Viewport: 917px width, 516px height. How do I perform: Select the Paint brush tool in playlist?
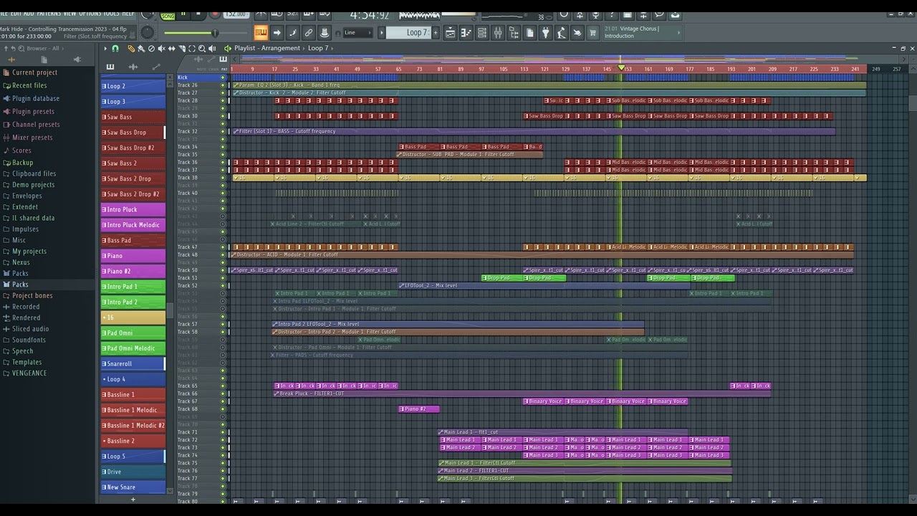(x=141, y=49)
